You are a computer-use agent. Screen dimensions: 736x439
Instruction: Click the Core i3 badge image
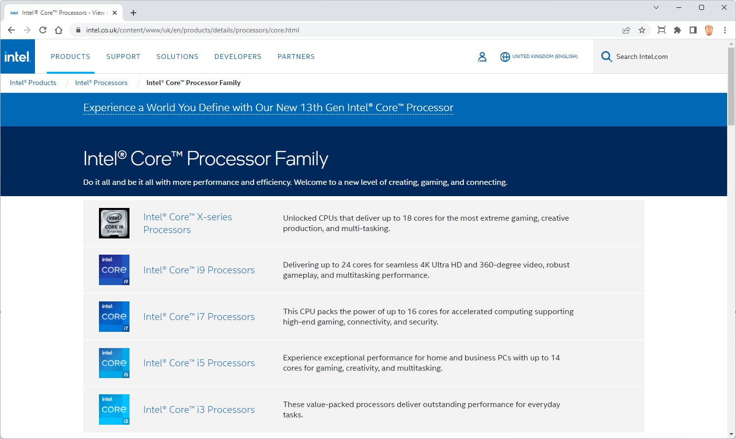(114, 410)
